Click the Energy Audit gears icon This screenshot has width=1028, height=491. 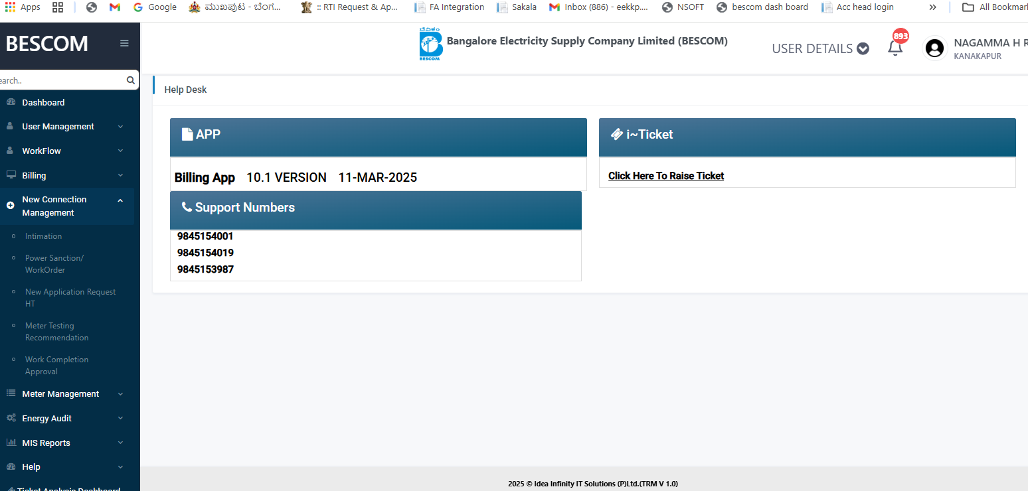(x=11, y=418)
